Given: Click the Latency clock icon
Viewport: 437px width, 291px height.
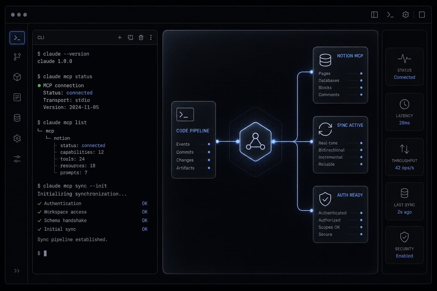Looking at the screenshot, I should (404, 104).
